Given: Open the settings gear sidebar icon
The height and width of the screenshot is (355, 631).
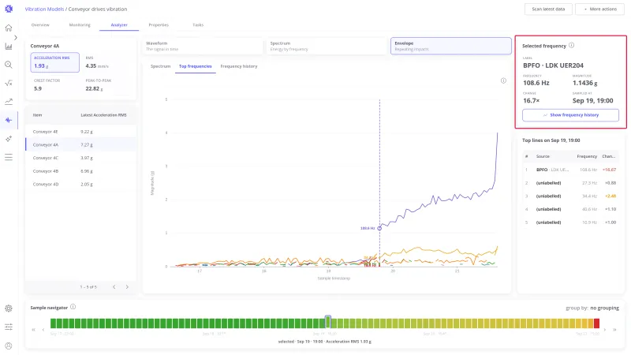Looking at the screenshot, I should (x=9, y=308).
